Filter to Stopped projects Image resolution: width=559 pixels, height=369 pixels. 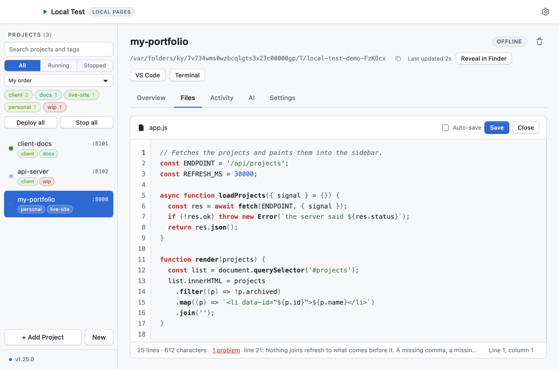coord(95,66)
